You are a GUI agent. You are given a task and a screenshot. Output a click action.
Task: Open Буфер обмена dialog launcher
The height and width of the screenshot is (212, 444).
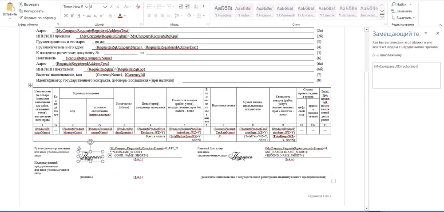(58, 24)
